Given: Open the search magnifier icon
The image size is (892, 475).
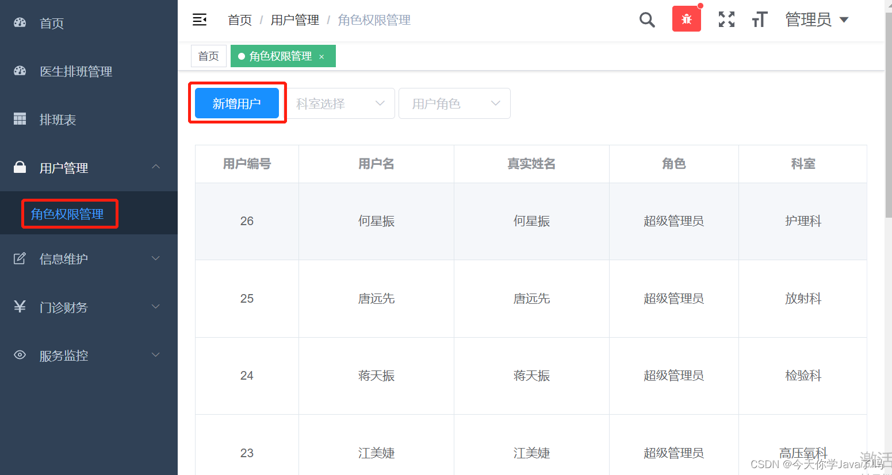Looking at the screenshot, I should click(x=647, y=20).
